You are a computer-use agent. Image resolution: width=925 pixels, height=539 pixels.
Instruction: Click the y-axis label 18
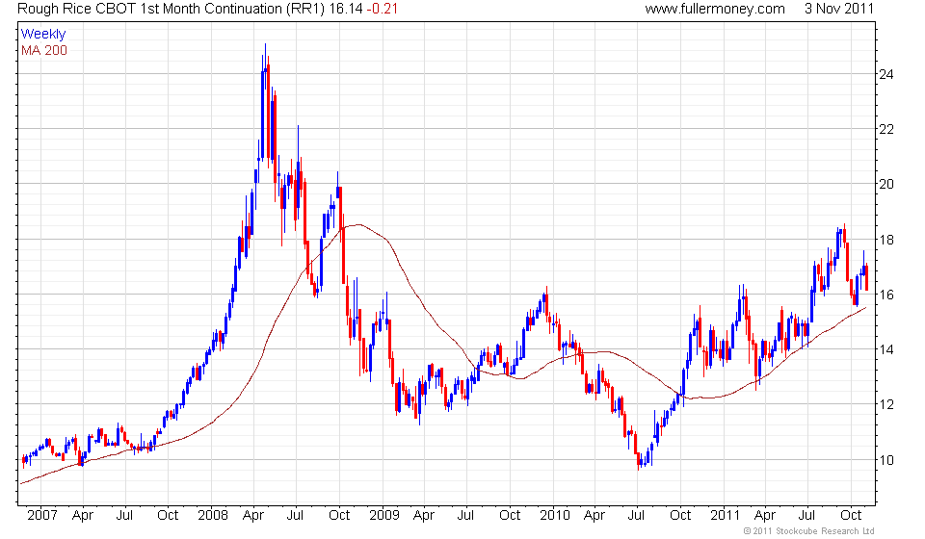pyautogui.click(x=886, y=240)
